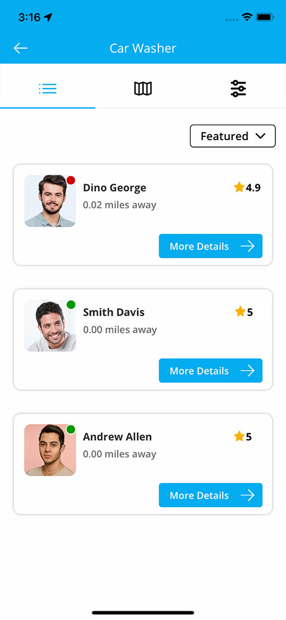This screenshot has height=620, width=286.
Task: Open the filter sliders icon
Action: point(238,88)
